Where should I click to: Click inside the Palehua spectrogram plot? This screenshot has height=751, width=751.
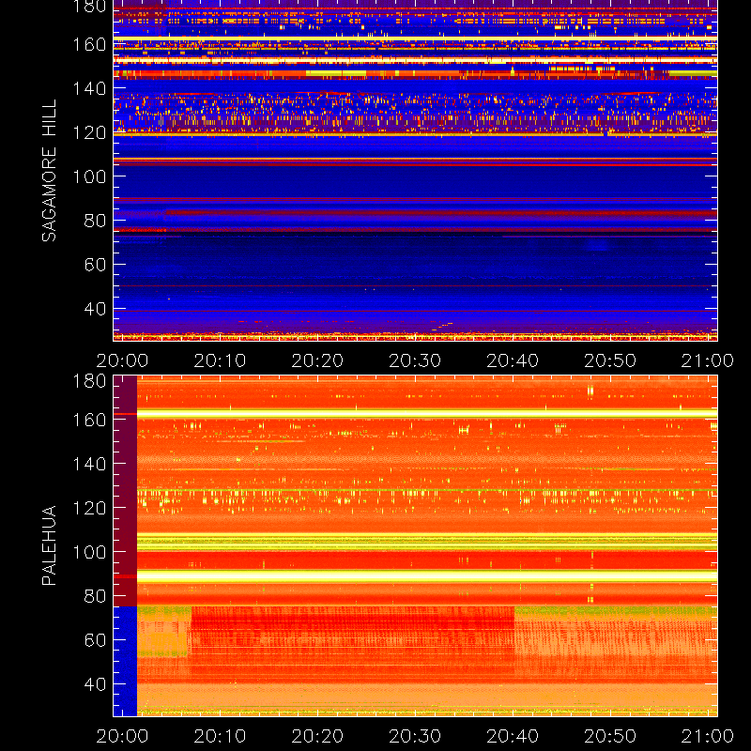[x=415, y=546]
